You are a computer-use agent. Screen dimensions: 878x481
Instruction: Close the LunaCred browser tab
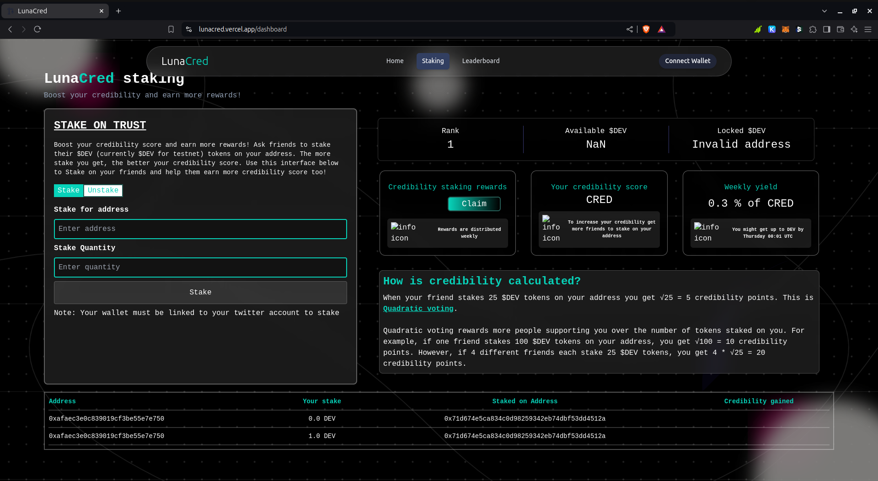(102, 11)
